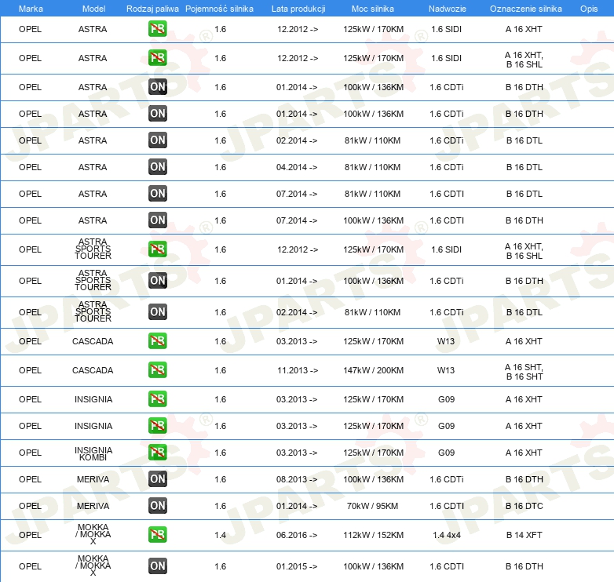Screen dimensions: 614x582
Task: Select the 70kW / 95KM power cell
Action: [x=372, y=506]
